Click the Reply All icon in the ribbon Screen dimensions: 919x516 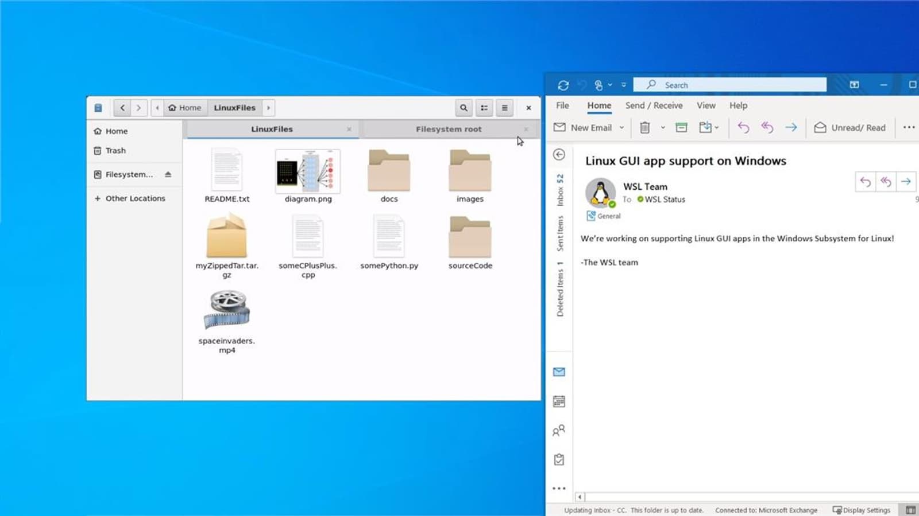click(767, 128)
